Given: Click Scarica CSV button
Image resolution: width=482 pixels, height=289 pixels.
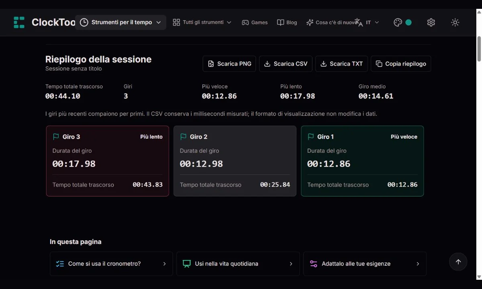Looking at the screenshot, I should pos(286,64).
